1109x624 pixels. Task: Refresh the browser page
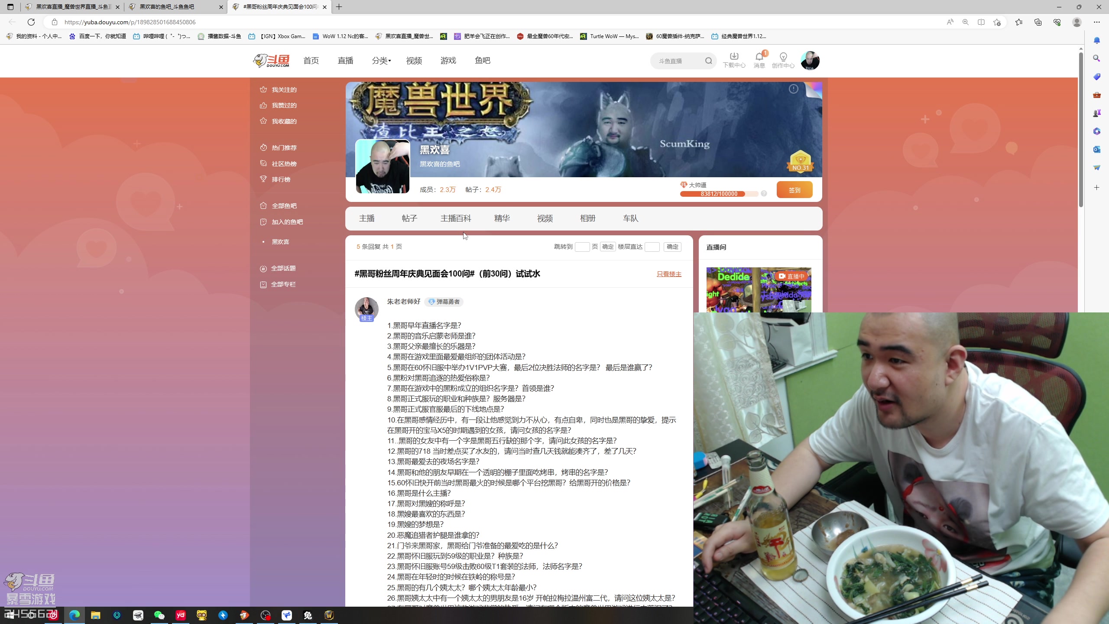(31, 22)
